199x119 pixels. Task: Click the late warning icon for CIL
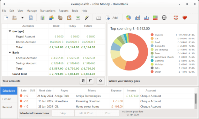click(21, 106)
